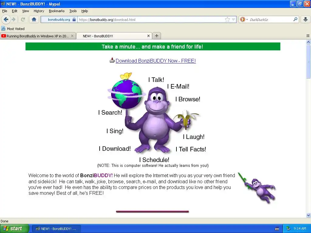Open the DuckDuckGo search engine selector
This screenshot has width=311, height=233.
244,19
